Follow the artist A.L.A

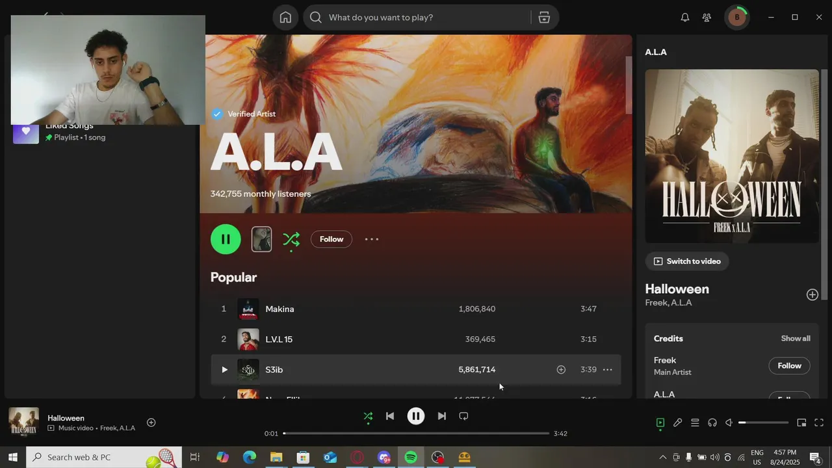(x=331, y=239)
